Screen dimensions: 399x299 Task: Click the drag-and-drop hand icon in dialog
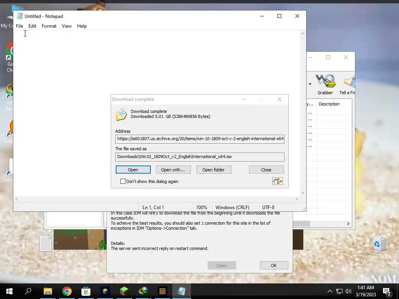(x=277, y=181)
